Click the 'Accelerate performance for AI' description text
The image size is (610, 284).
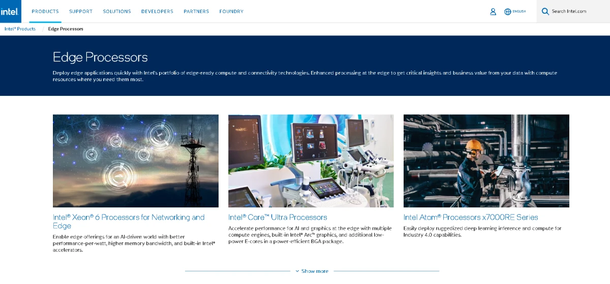[310, 235]
